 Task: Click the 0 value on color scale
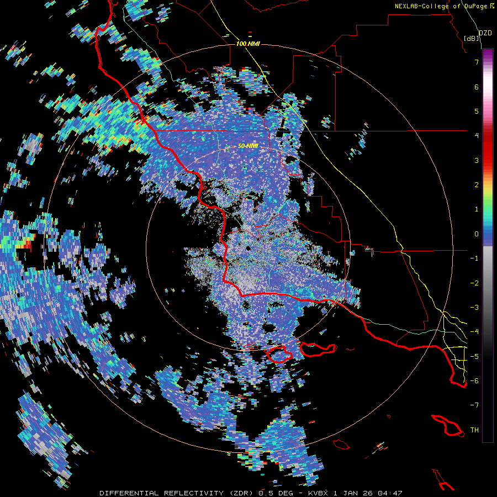tap(477, 234)
